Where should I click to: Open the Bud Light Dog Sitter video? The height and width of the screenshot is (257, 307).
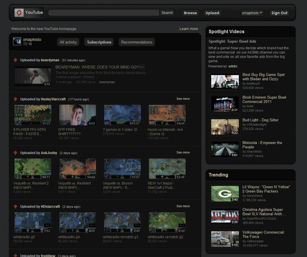click(260, 120)
